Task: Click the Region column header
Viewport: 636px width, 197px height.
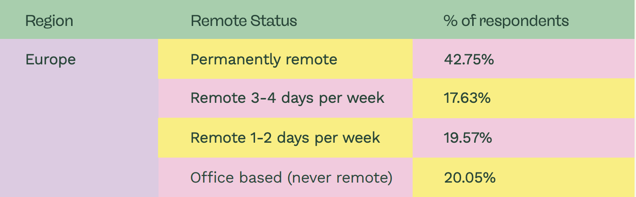Action: (49, 21)
